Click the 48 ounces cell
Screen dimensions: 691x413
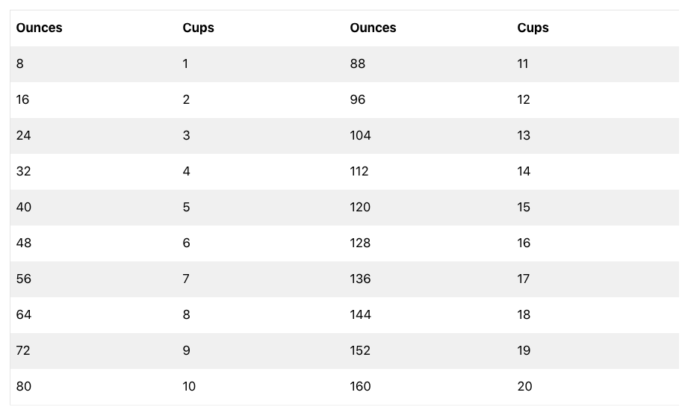click(24, 243)
